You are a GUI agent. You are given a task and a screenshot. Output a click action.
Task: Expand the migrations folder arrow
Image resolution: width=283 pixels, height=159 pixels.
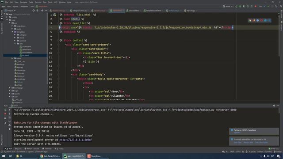12,26
